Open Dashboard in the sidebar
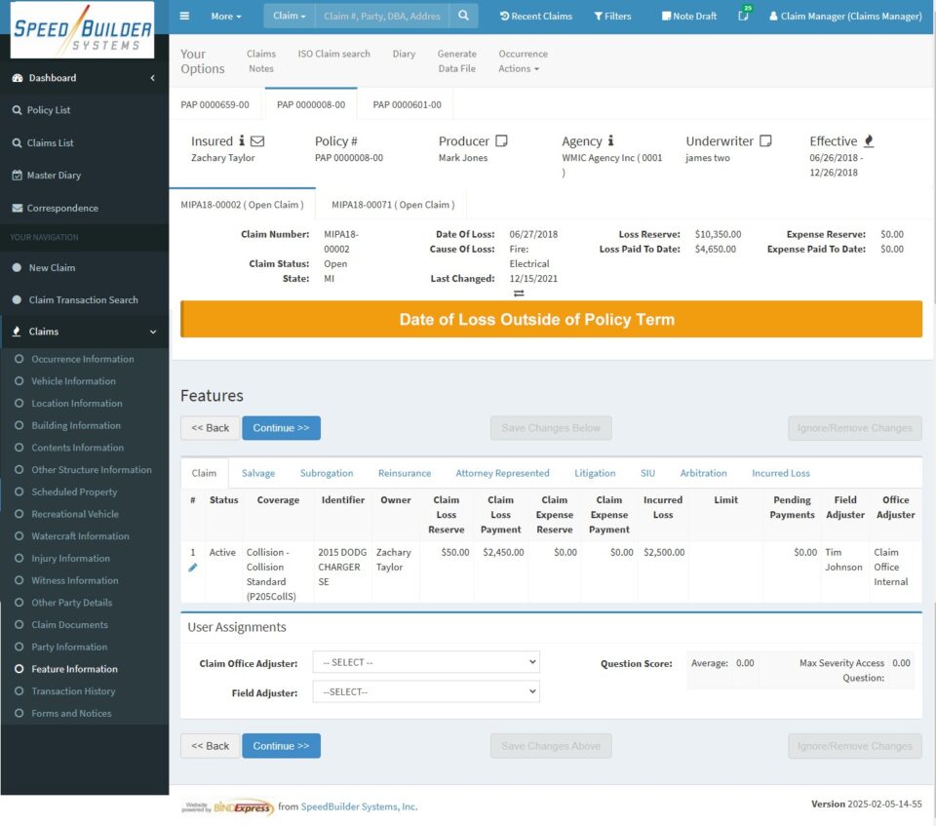This screenshot has width=936, height=826. pyautogui.click(x=53, y=78)
